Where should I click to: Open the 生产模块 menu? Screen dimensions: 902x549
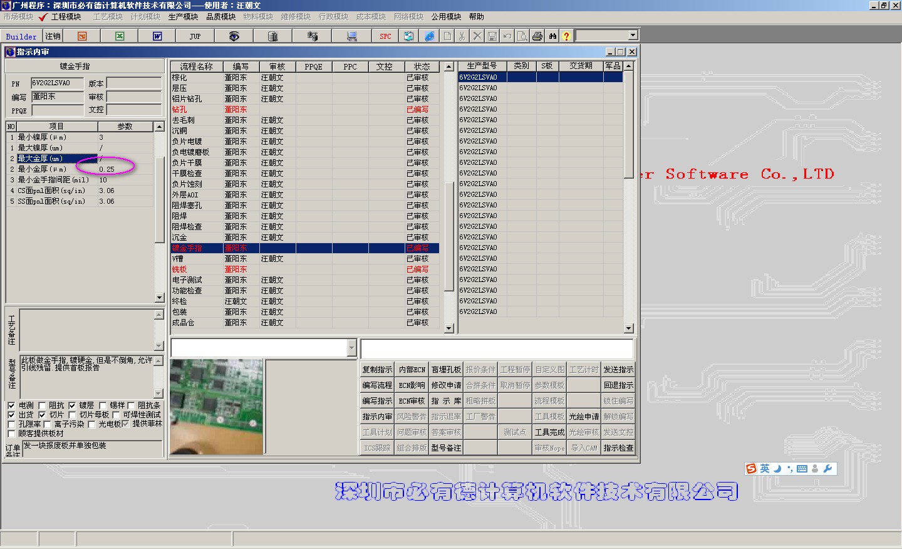[x=183, y=17]
